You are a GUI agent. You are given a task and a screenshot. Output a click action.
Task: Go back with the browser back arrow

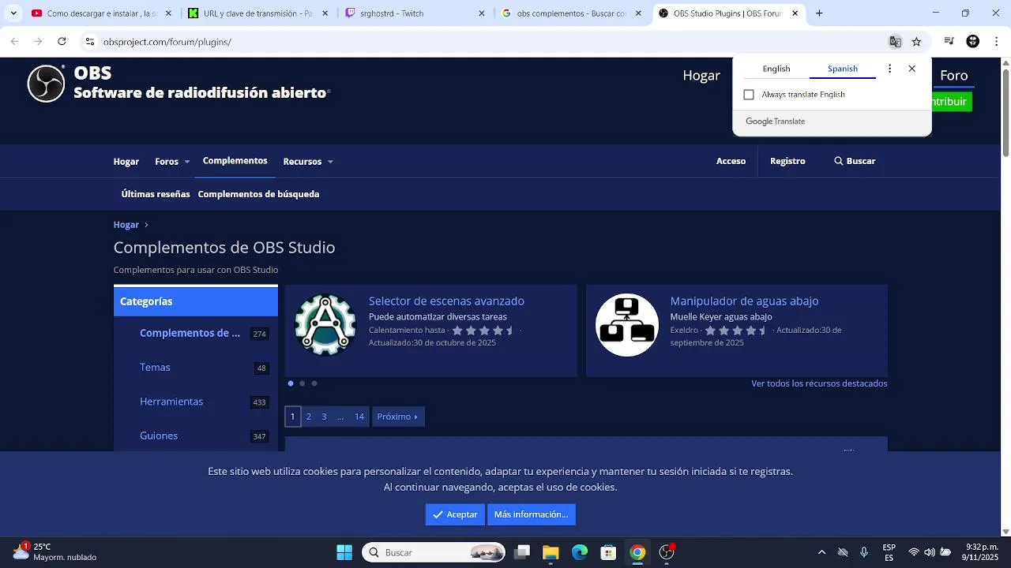coord(14,42)
